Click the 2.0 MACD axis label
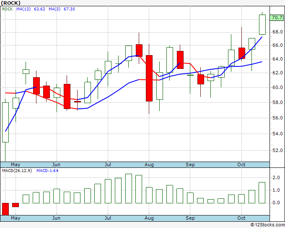This screenshot has width=285, height=228. [x=276, y=177]
